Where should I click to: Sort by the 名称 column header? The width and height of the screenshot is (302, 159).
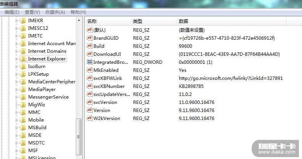click(108, 21)
